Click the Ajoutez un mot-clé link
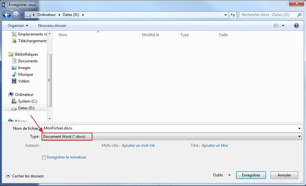 tap(138, 145)
